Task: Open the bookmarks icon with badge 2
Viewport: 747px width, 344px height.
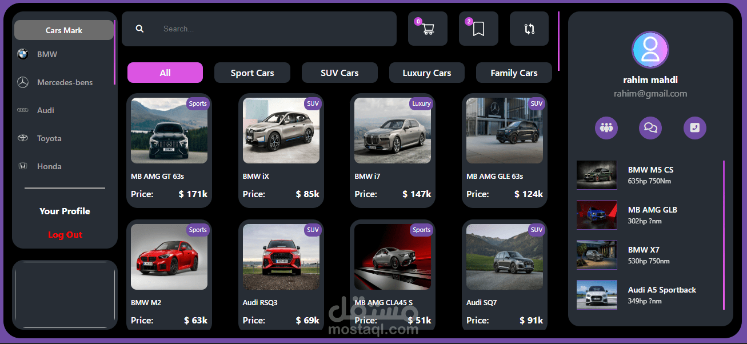Action: (478, 29)
